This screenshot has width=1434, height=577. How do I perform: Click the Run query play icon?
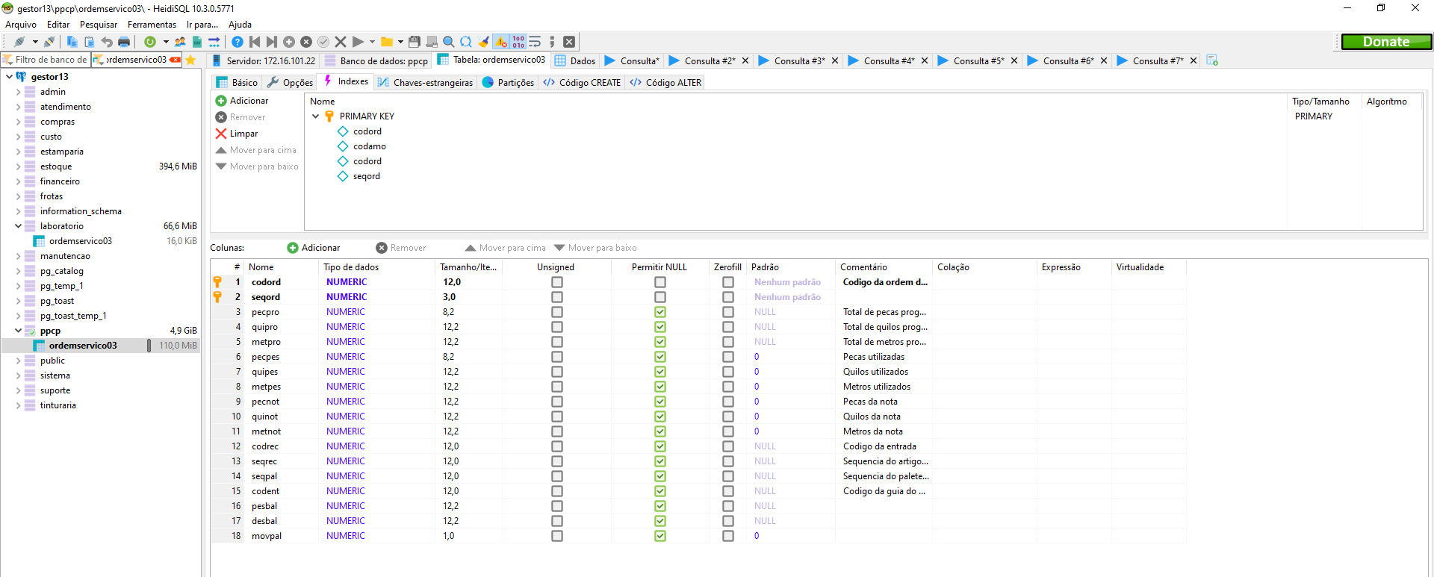[x=358, y=42]
